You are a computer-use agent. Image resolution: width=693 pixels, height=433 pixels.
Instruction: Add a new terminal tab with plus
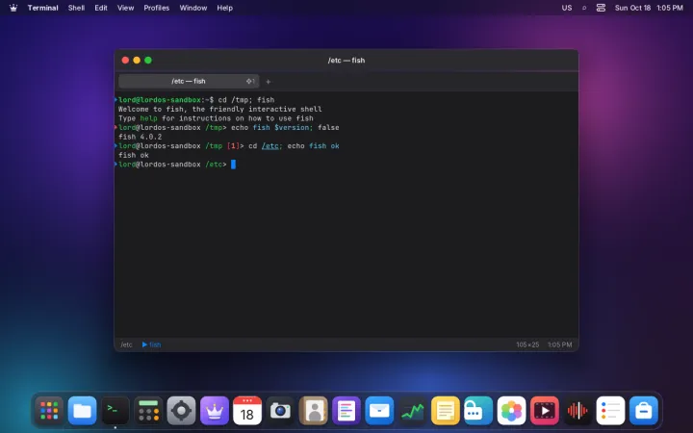(x=268, y=81)
